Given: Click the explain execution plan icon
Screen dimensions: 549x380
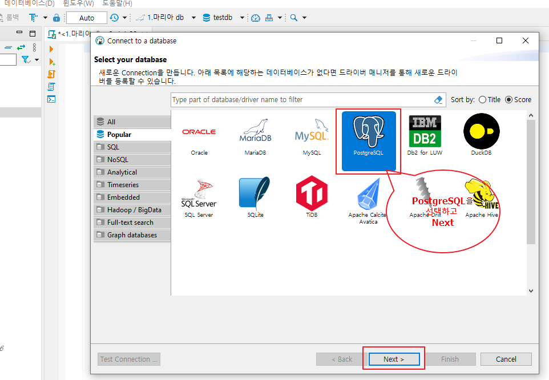Looking at the screenshot, I should point(51,87).
